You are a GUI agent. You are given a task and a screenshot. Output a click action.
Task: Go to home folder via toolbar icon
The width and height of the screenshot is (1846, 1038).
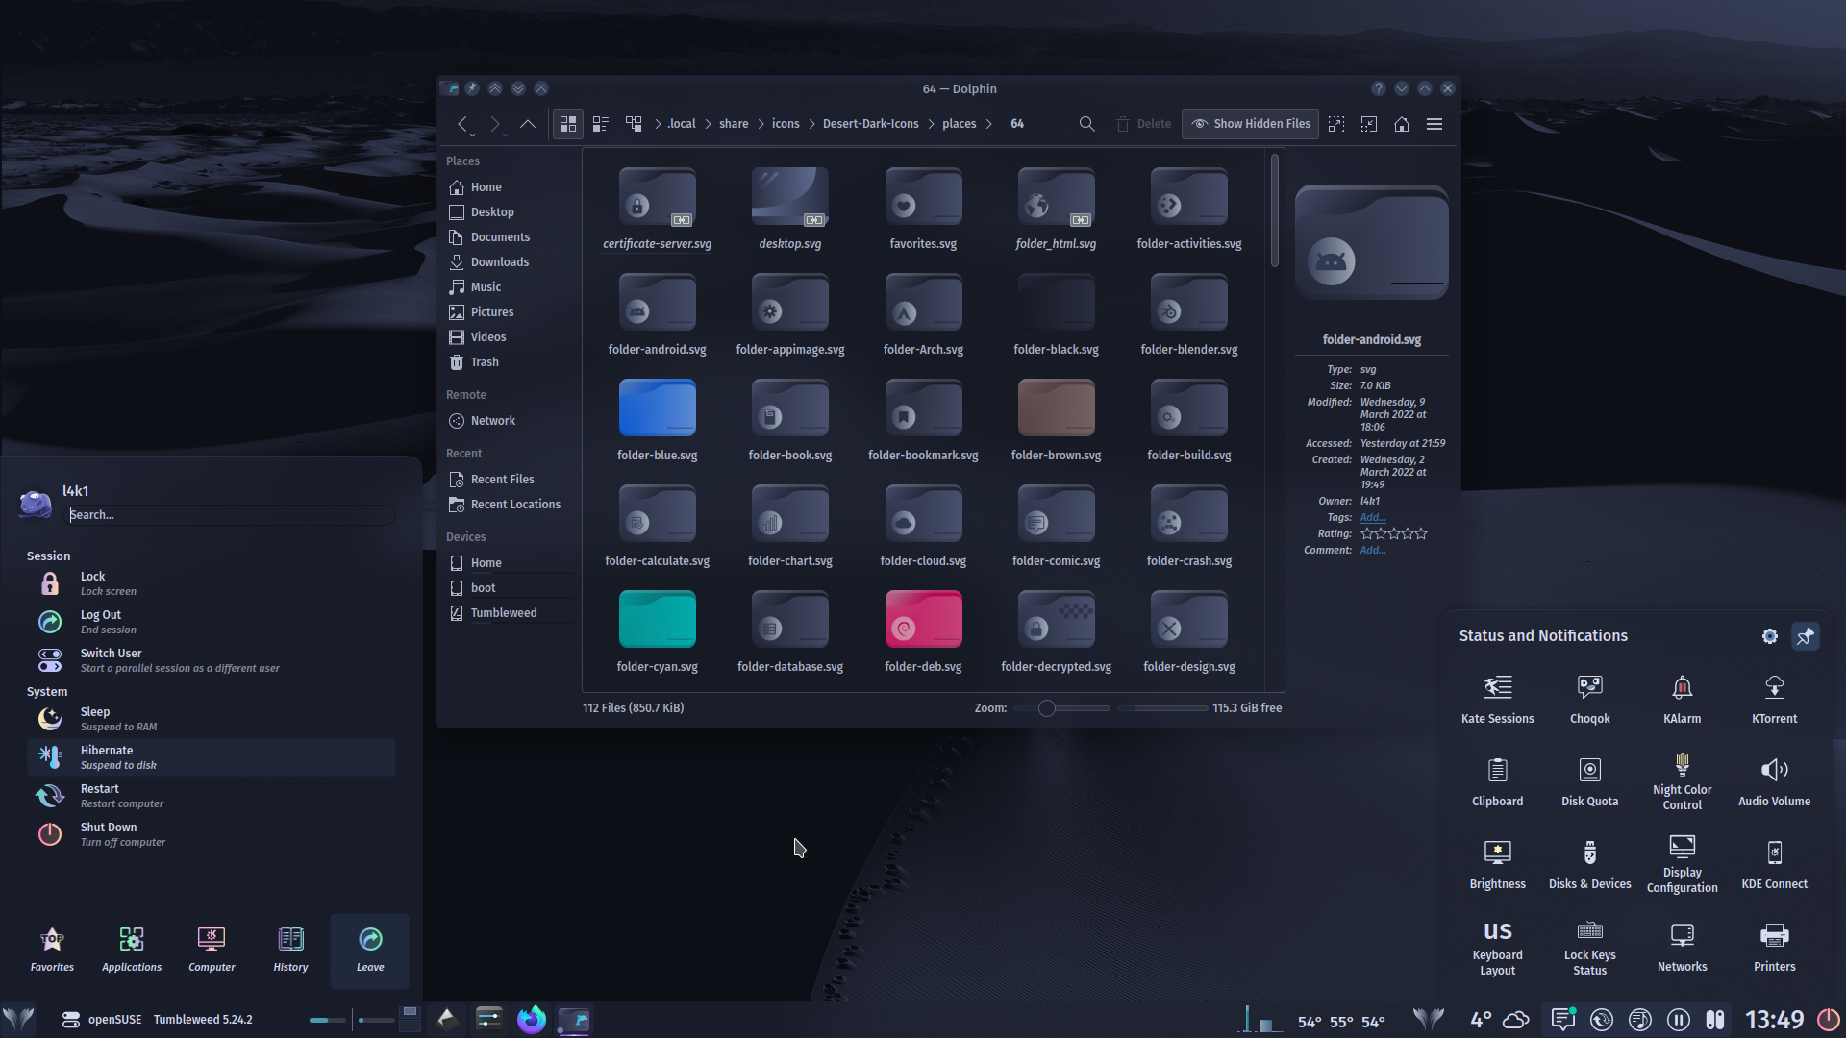[x=1402, y=124]
